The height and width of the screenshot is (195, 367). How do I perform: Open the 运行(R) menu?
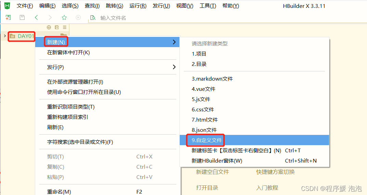pyautogui.click(x=138, y=6)
